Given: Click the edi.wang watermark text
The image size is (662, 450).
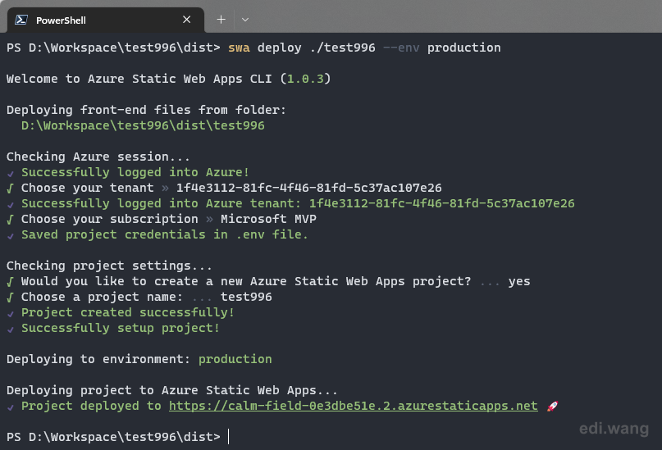Looking at the screenshot, I should [x=614, y=429].
